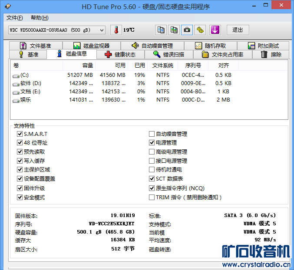This screenshot has height=270, width=294.
Task: Select the 擦除 tab
Action: pyautogui.click(x=271, y=54)
